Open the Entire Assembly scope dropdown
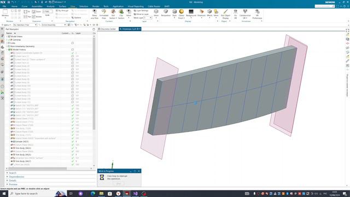The width and height of the screenshot is (350, 197). (x=54, y=25)
